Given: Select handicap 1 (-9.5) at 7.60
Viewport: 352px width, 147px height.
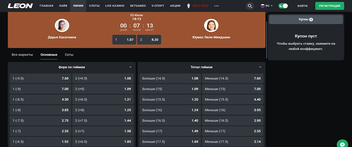Looking at the screenshot, I should coord(40,78).
